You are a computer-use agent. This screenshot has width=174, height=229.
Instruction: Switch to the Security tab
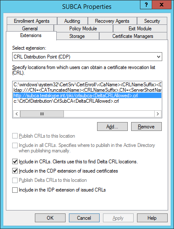(x=152, y=21)
